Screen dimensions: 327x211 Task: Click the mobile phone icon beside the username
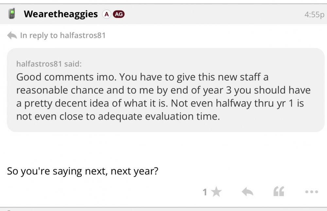[12, 14]
